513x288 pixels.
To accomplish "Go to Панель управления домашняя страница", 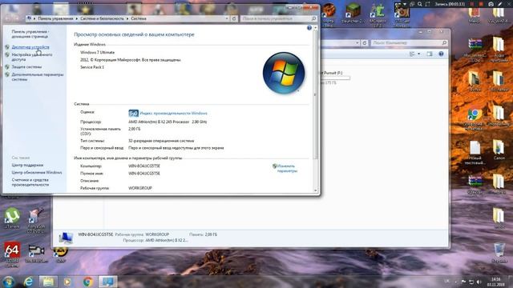I will click(x=30, y=34).
